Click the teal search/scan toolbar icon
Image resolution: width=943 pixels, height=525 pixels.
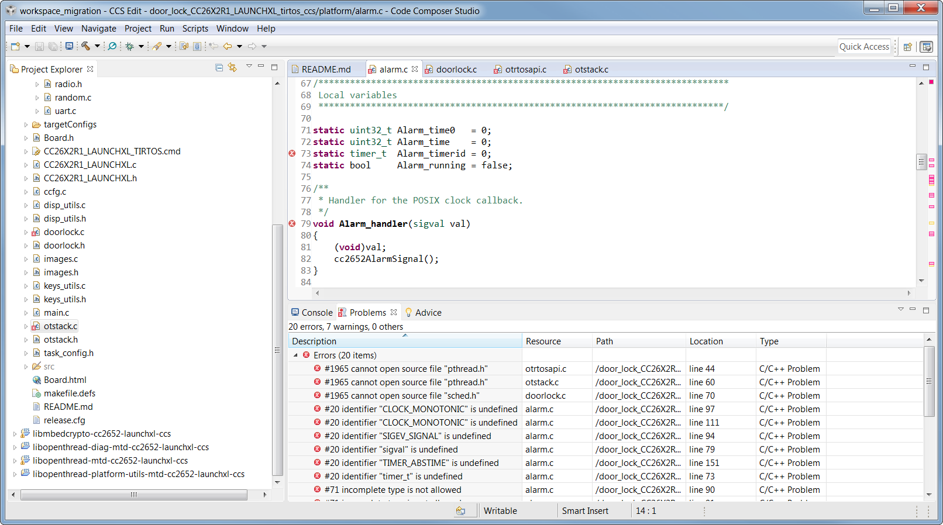click(112, 46)
